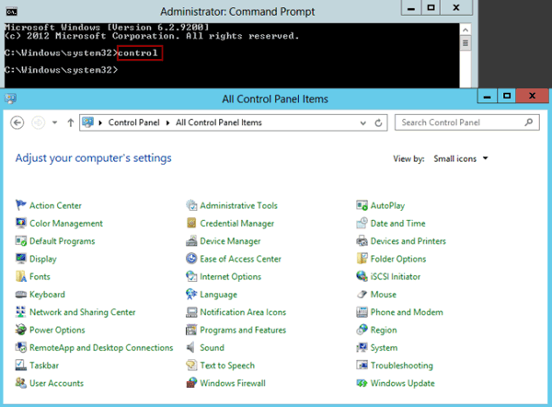Open the Power Options link
This screenshot has width=552, height=407.
(x=57, y=330)
